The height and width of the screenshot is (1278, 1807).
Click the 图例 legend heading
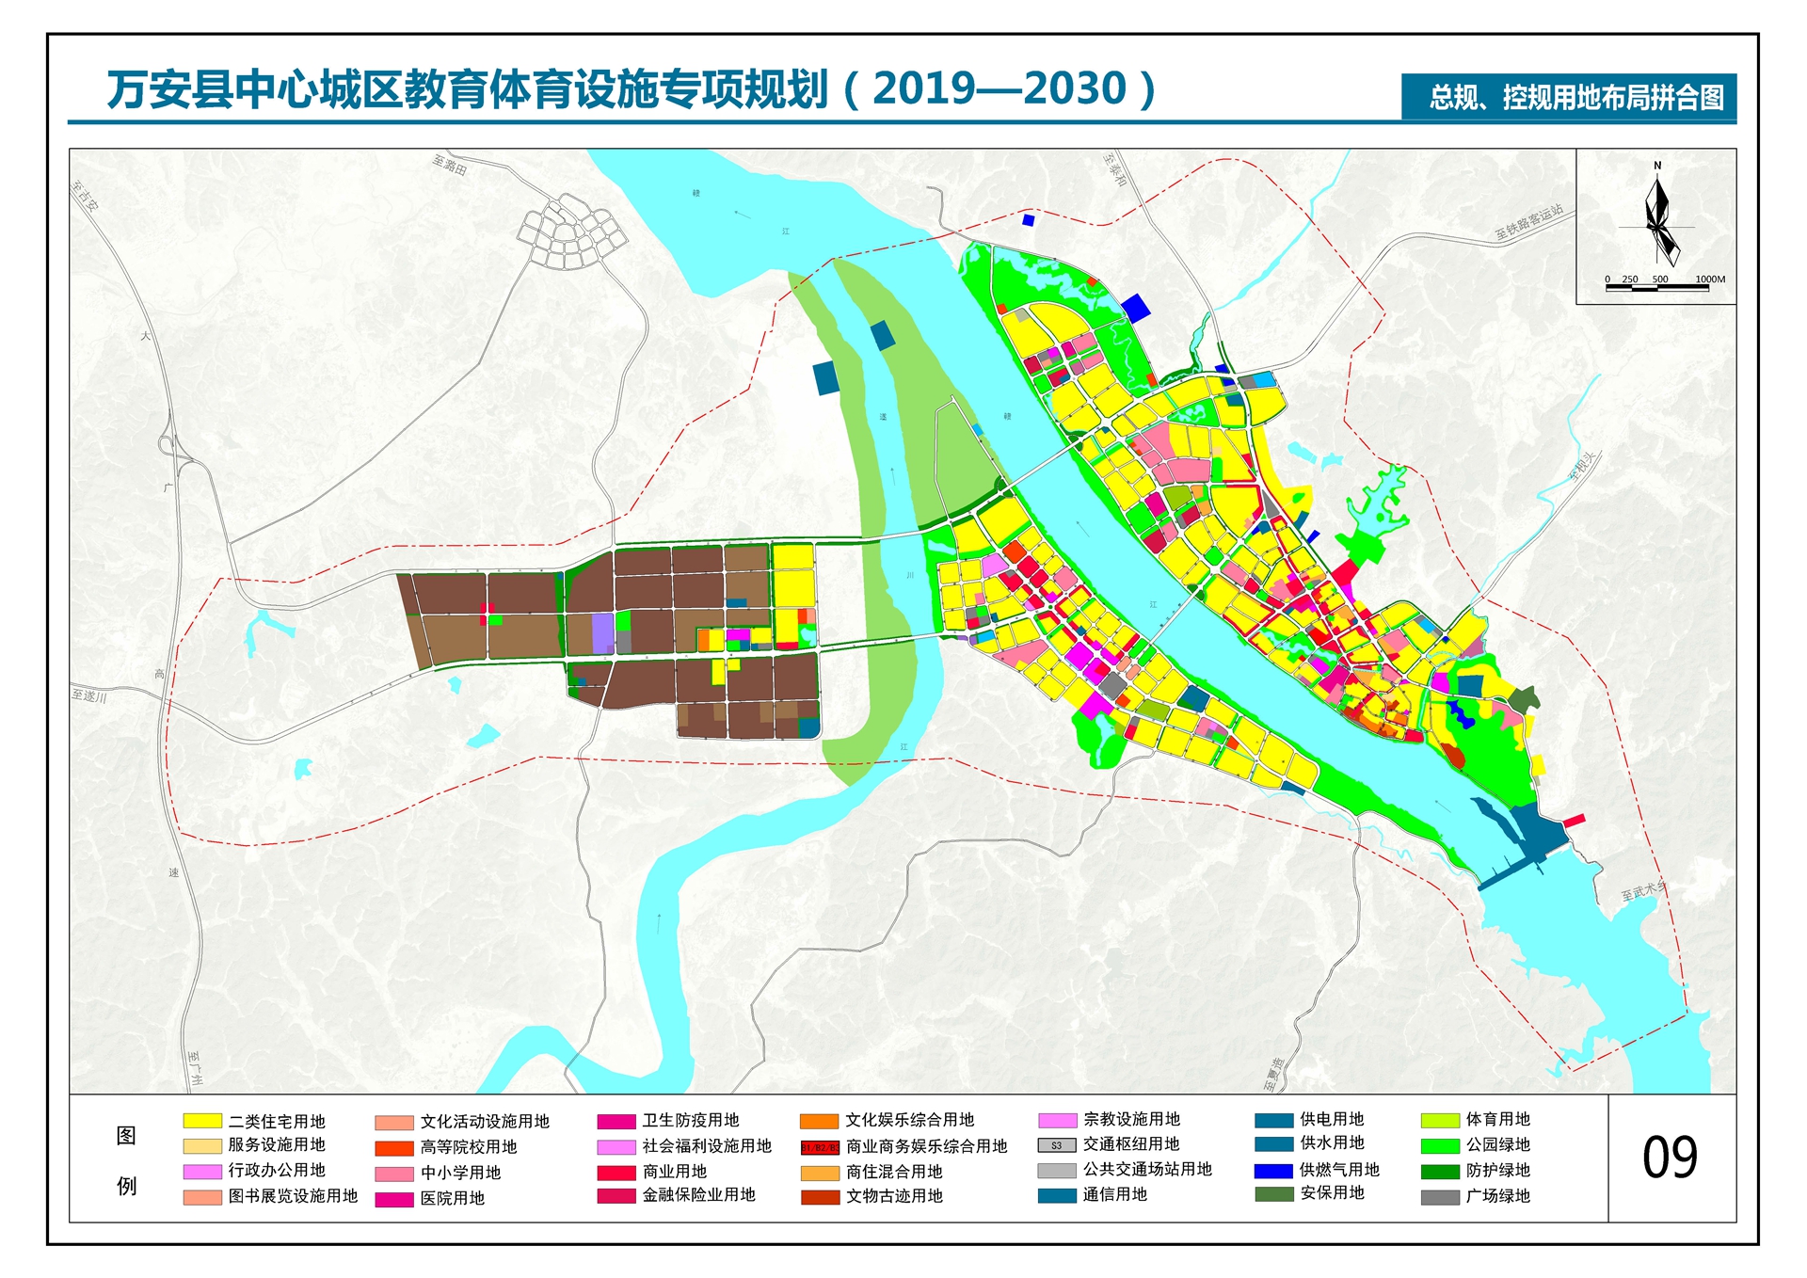tap(126, 1161)
